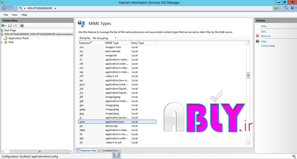Open the File menu

pos(6,15)
